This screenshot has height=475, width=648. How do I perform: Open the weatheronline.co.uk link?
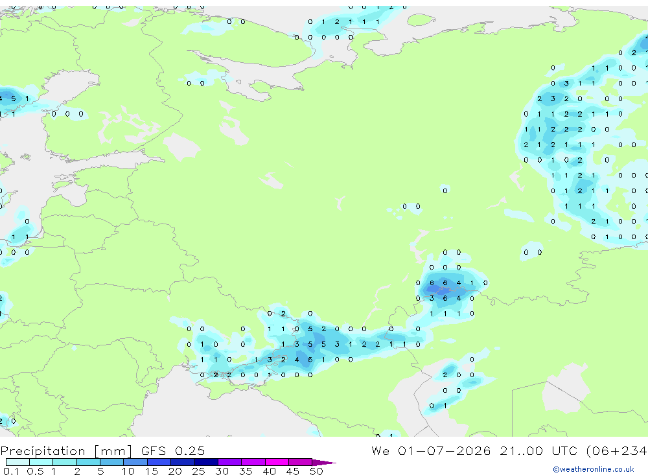[594, 469]
